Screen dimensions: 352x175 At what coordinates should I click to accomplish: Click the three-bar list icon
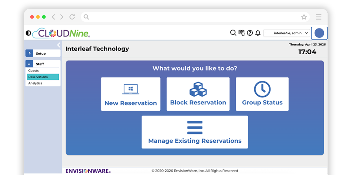[195, 128]
